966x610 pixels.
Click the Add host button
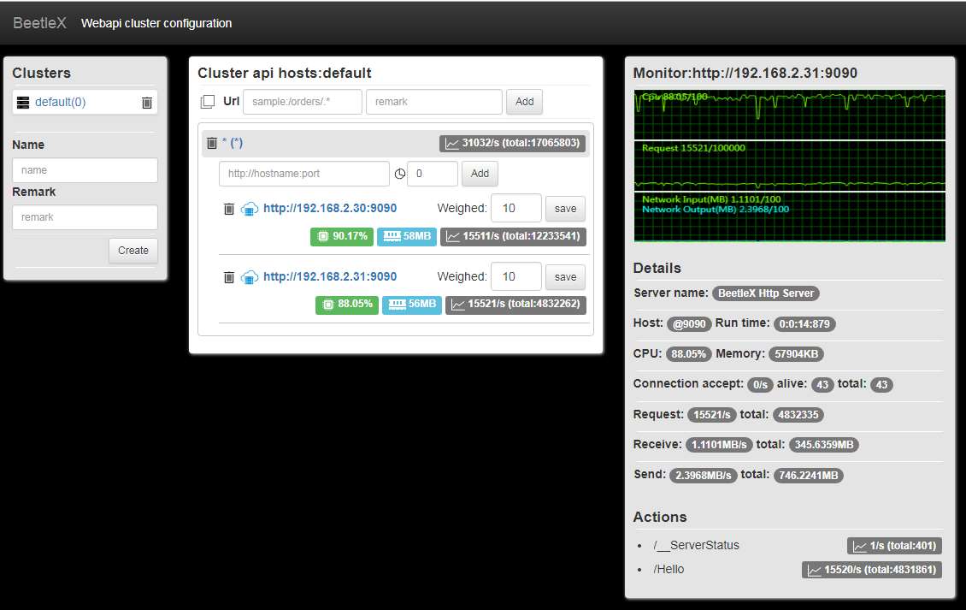pos(480,174)
